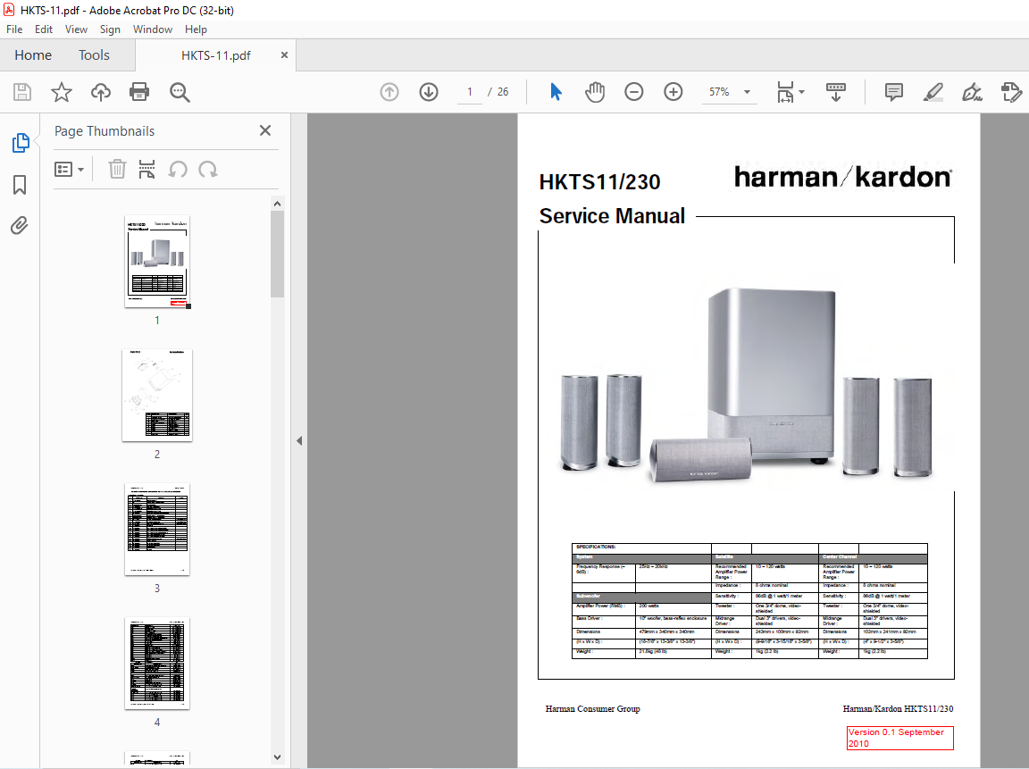Click the thumbnails panel scrollbar thumb
This screenshot has width=1029, height=769.
[277, 254]
